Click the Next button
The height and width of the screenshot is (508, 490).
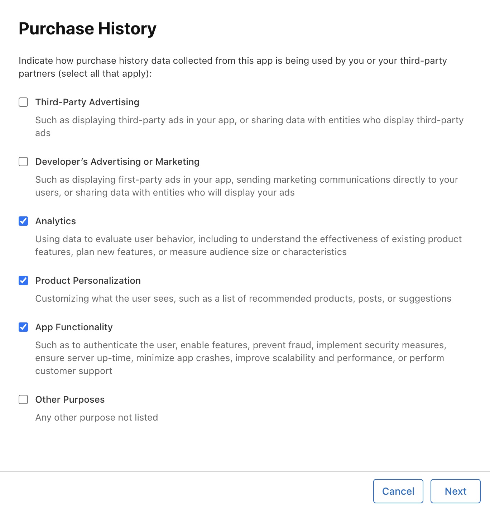[x=455, y=491]
